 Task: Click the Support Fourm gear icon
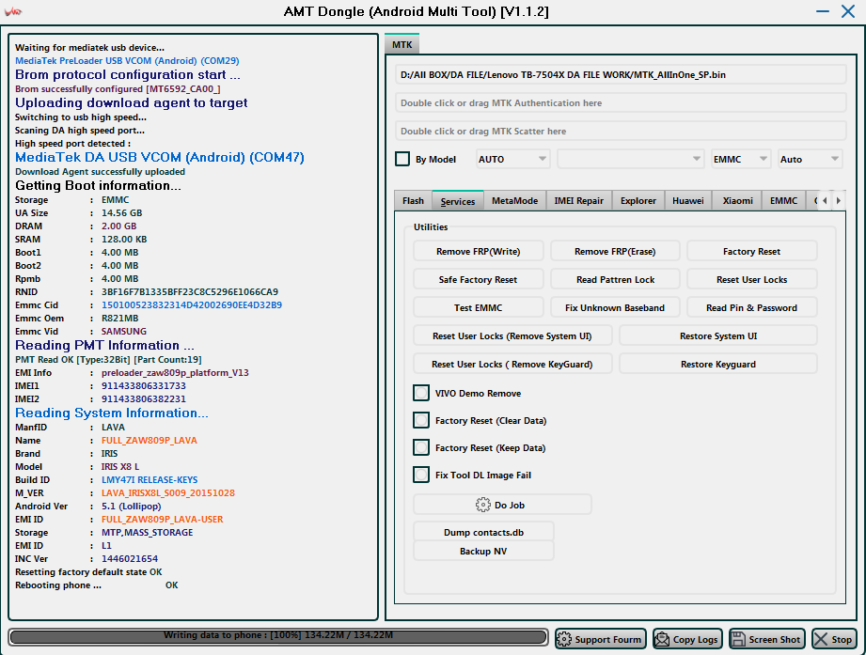point(564,639)
